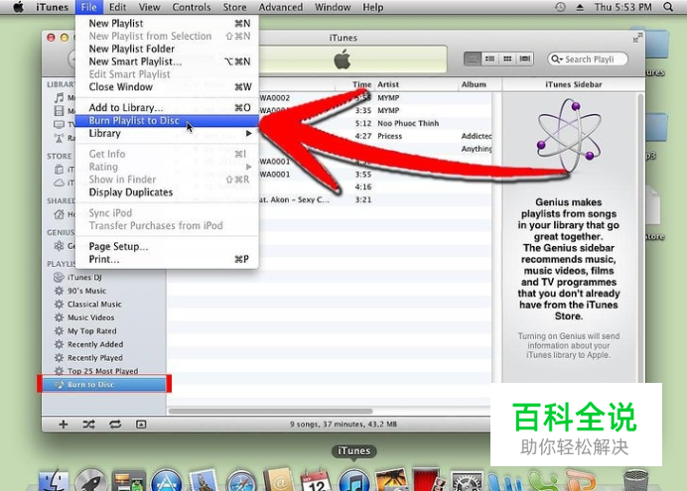Open the Window menu

pyautogui.click(x=333, y=7)
